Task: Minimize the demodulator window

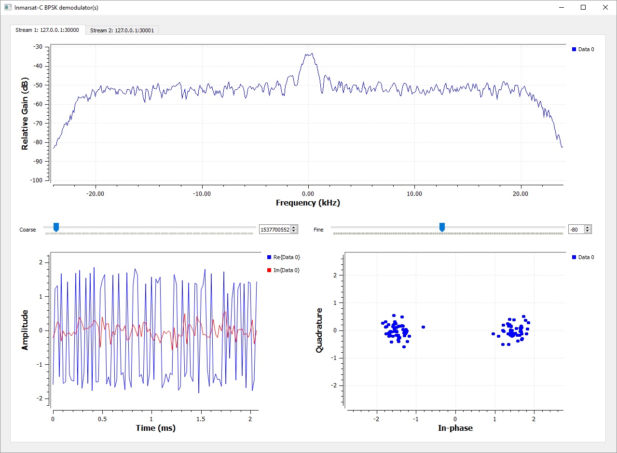Action: (x=562, y=7)
